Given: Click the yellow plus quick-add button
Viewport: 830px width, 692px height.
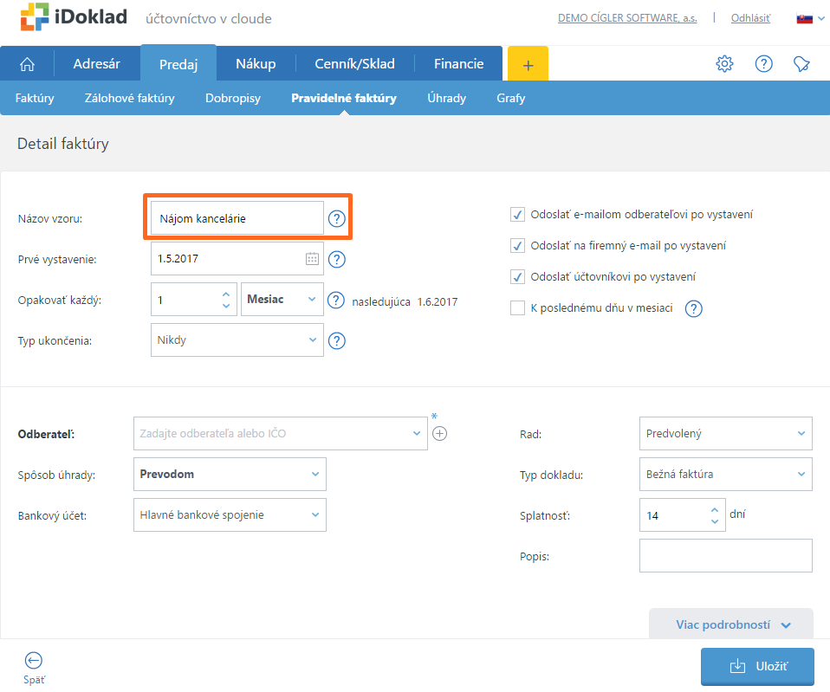Looking at the screenshot, I should [528, 64].
